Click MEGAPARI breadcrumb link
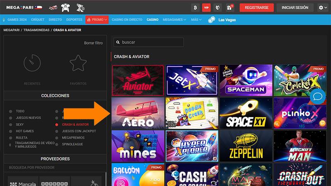331x186 pixels. coord(12,30)
